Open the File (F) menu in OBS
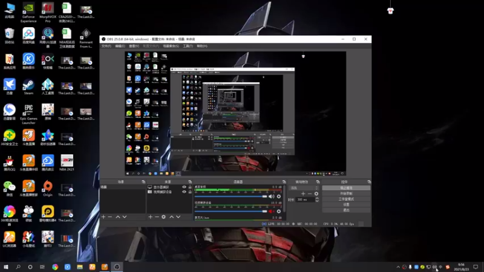The image size is (484, 272). 106,46
